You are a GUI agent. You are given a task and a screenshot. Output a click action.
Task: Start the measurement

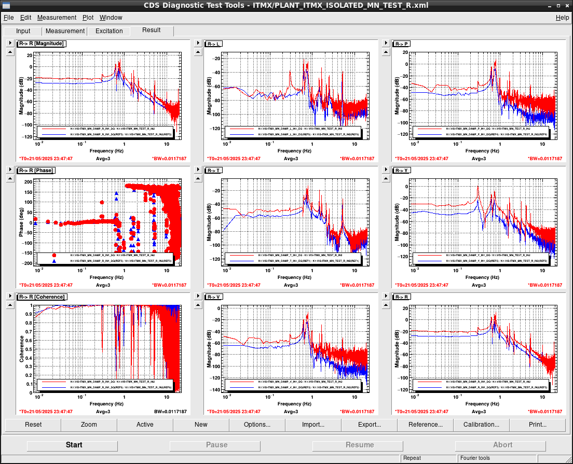tap(72, 445)
